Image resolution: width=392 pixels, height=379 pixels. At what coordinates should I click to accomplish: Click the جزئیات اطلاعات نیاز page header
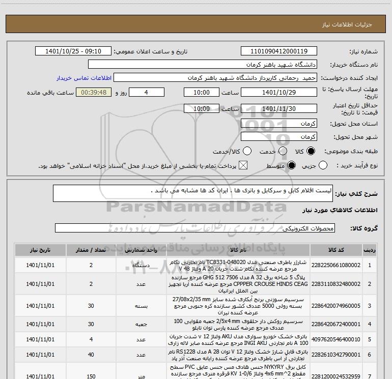click(x=347, y=24)
